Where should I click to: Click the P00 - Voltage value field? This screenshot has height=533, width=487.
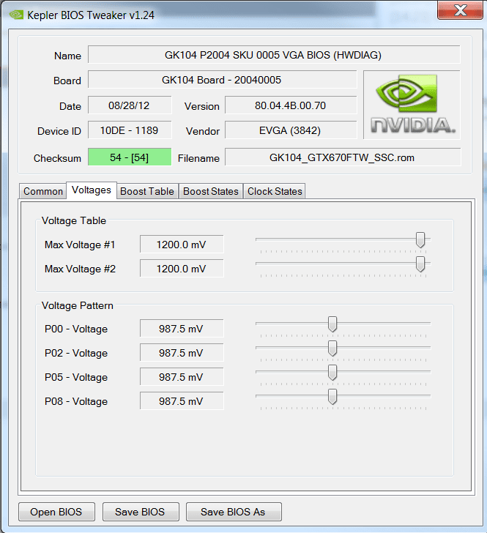point(182,328)
